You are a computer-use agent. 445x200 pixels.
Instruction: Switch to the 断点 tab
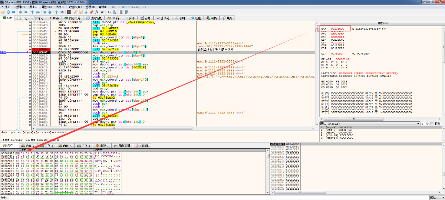pyautogui.click(x=53, y=18)
